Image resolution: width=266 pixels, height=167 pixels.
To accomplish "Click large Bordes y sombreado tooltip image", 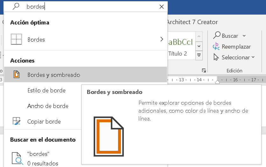I will pos(109,137).
